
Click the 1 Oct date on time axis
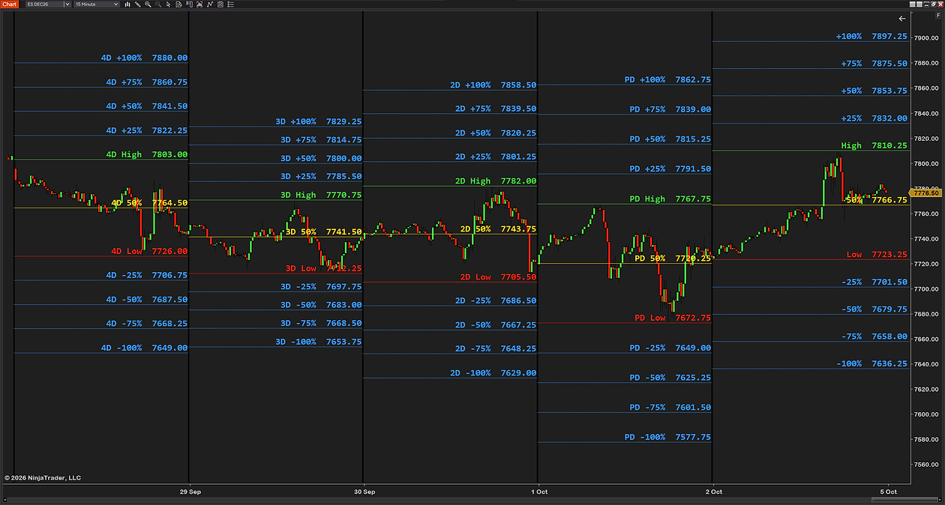coord(540,492)
